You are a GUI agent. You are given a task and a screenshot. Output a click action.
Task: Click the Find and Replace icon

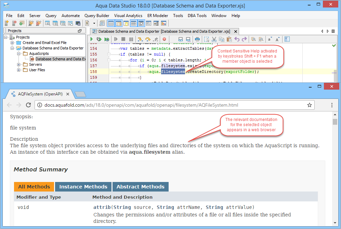point(261,39)
